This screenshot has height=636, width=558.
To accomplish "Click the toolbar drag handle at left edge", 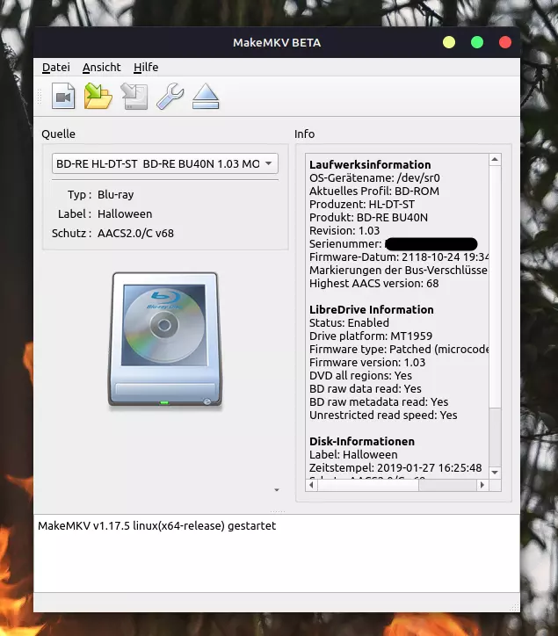I will point(40,97).
